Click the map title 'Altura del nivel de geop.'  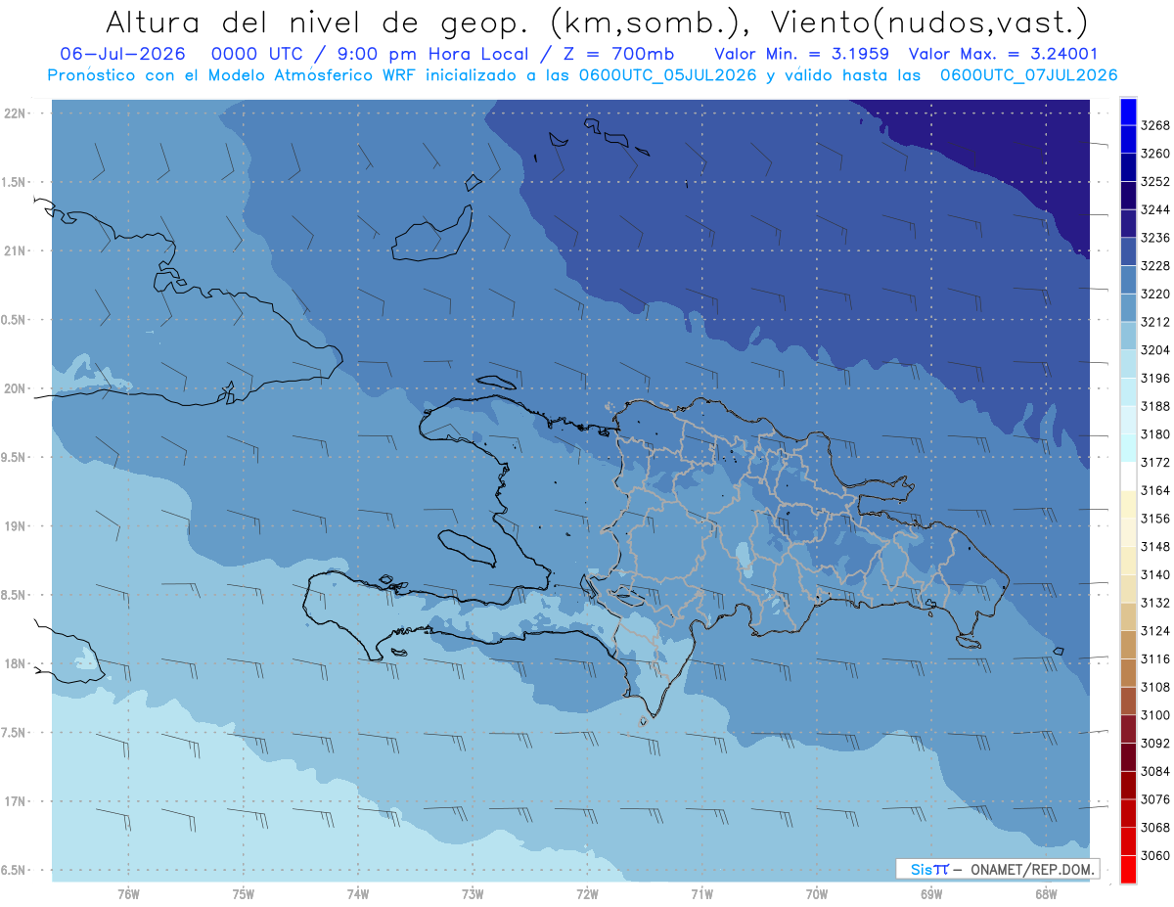(x=319, y=22)
